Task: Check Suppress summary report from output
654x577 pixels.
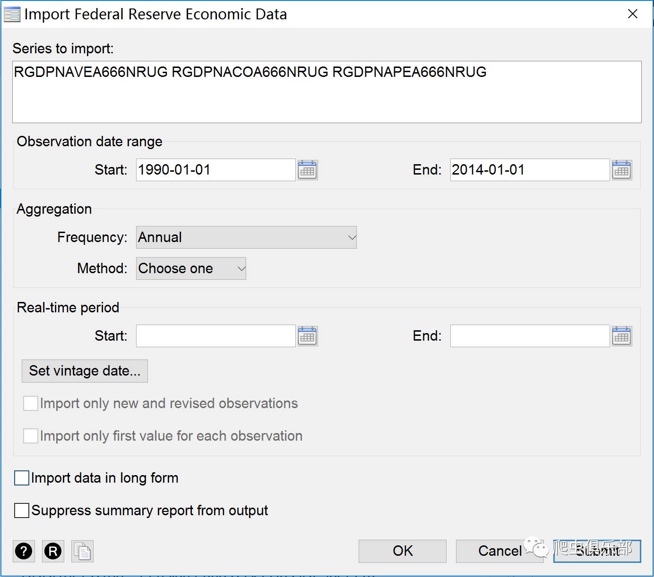Action: (22, 510)
